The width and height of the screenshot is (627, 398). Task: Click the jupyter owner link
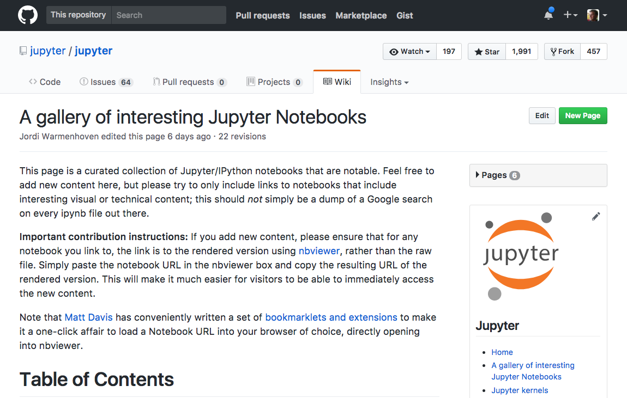[47, 51]
